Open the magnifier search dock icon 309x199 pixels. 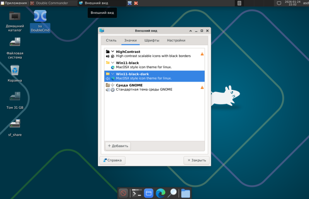[172, 193]
